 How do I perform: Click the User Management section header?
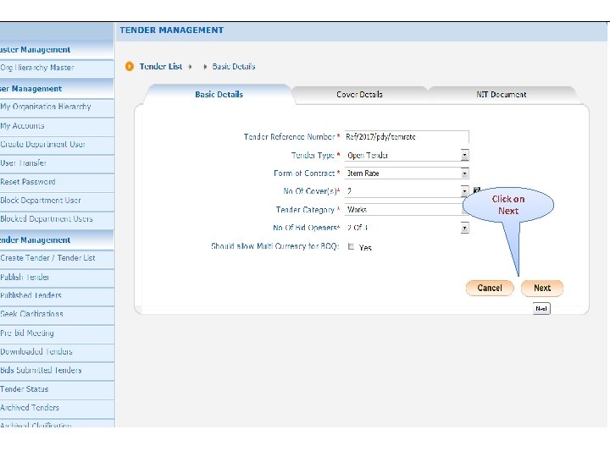(57, 89)
